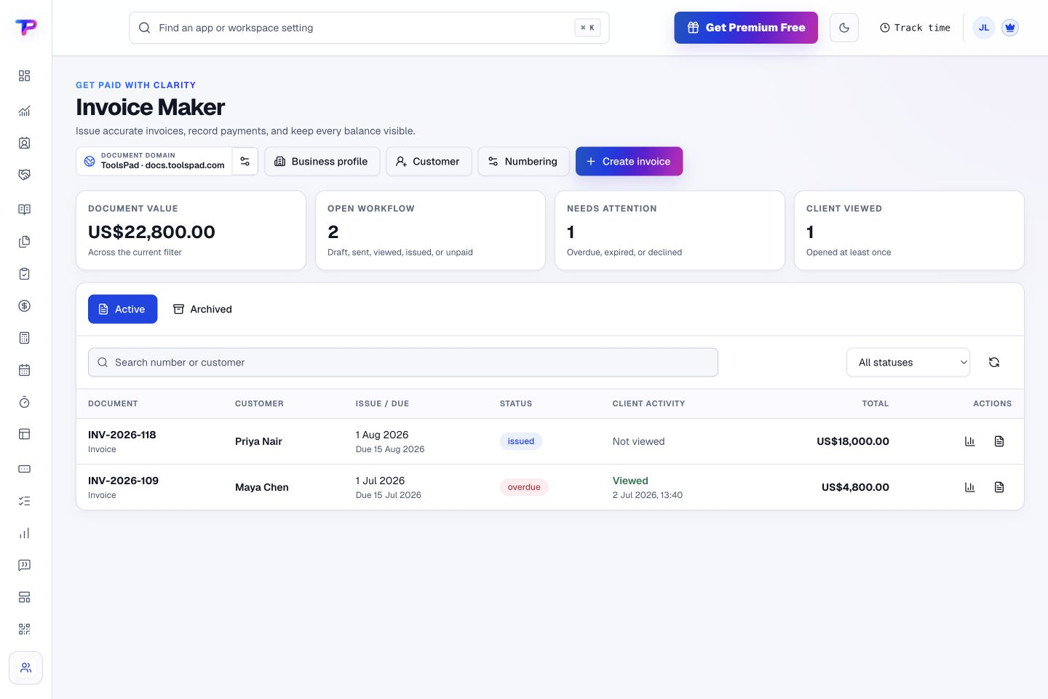Click the customer name Maya Chen
This screenshot has height=699, width=1048.
click(x=262, y=487)
